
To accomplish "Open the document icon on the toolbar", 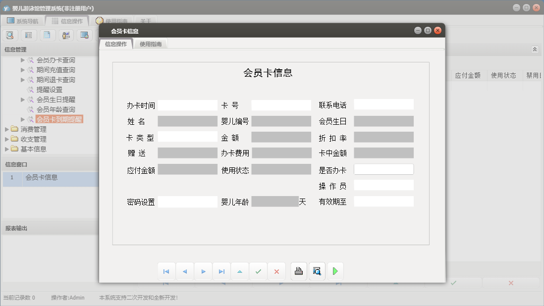I will (47, 35).
